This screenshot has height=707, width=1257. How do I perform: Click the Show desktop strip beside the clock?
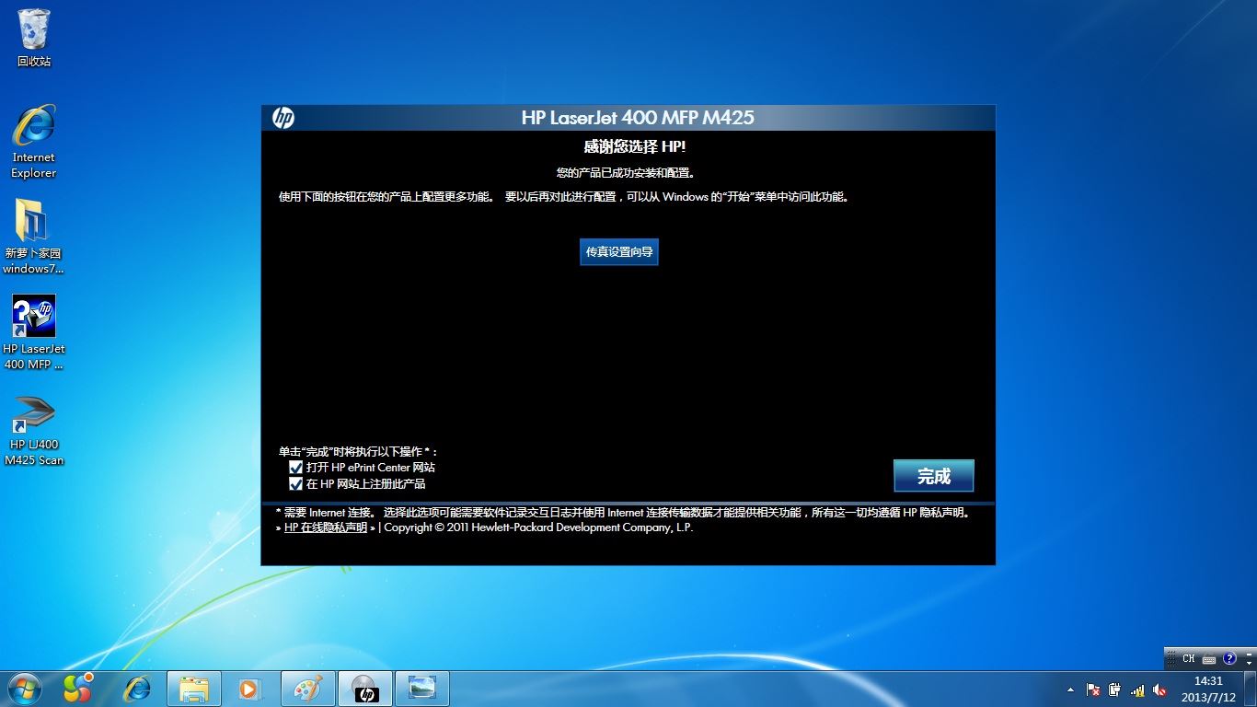(1251, 689)
